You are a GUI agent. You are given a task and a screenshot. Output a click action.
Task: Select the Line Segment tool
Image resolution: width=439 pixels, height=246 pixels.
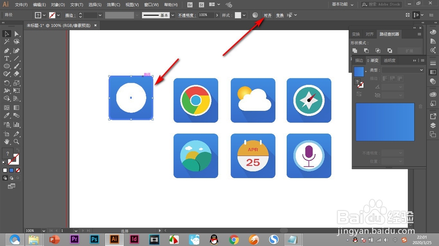(x=17, y=58)
